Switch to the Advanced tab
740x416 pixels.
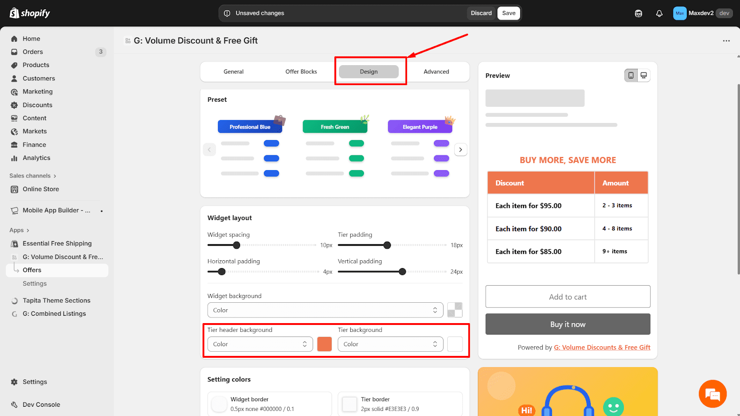(436, 72)
